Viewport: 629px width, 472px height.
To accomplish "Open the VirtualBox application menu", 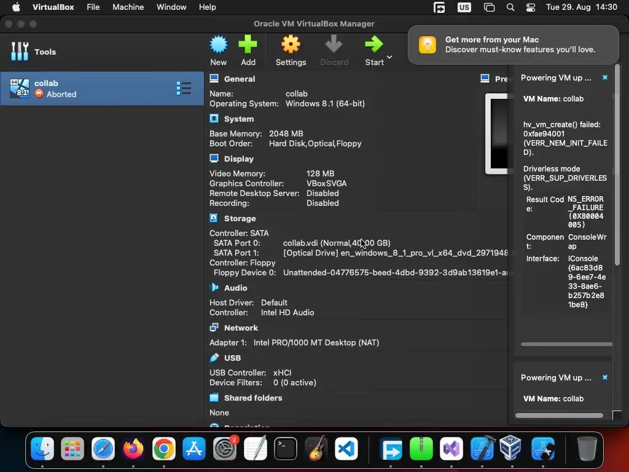I will [x=53, y=7].
